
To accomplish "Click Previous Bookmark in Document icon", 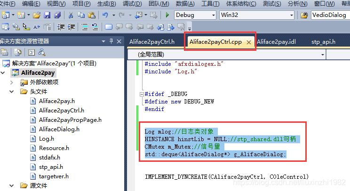I will pyautogui.click(x=160, y=27).
